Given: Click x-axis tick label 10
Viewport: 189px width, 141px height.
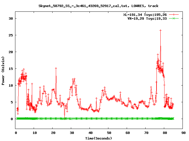Looking at the screenshot, I should [35, 133].
